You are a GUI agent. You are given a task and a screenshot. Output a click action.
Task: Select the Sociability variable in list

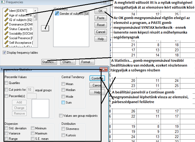(x=20, y=34)
